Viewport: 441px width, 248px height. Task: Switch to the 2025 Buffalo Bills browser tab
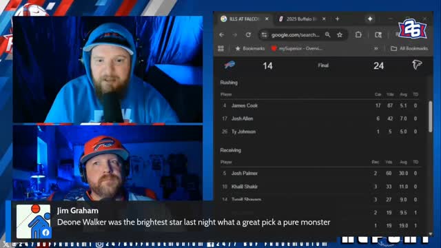tap(302, 19)
